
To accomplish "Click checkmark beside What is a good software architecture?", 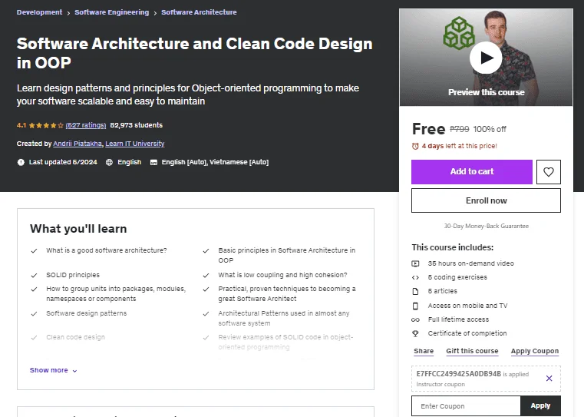I will coord(34,251).
